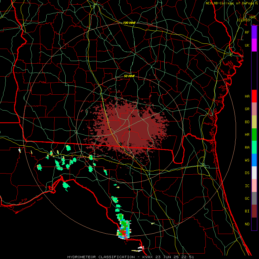Click the GC legend label
This screenshot has width=259, height=259.
(x=247, y=199)
